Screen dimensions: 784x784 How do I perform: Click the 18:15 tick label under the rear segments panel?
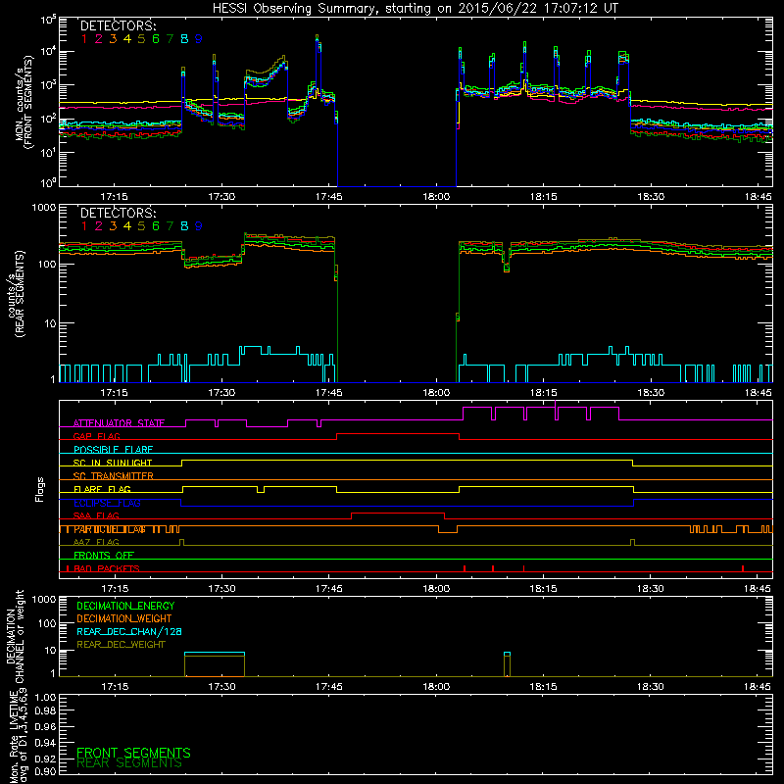[544, 393]
